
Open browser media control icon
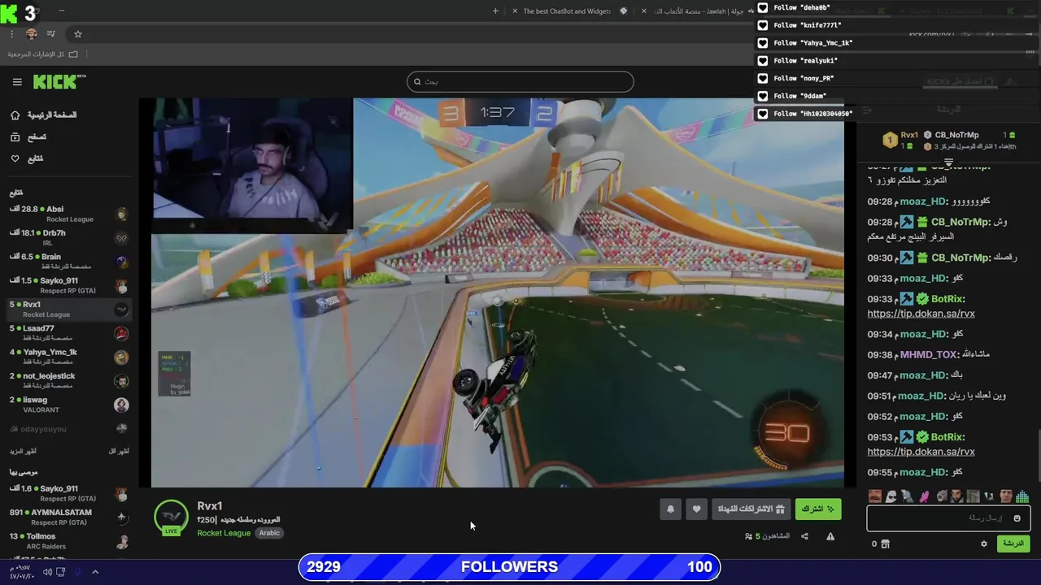tap(51, 34)
